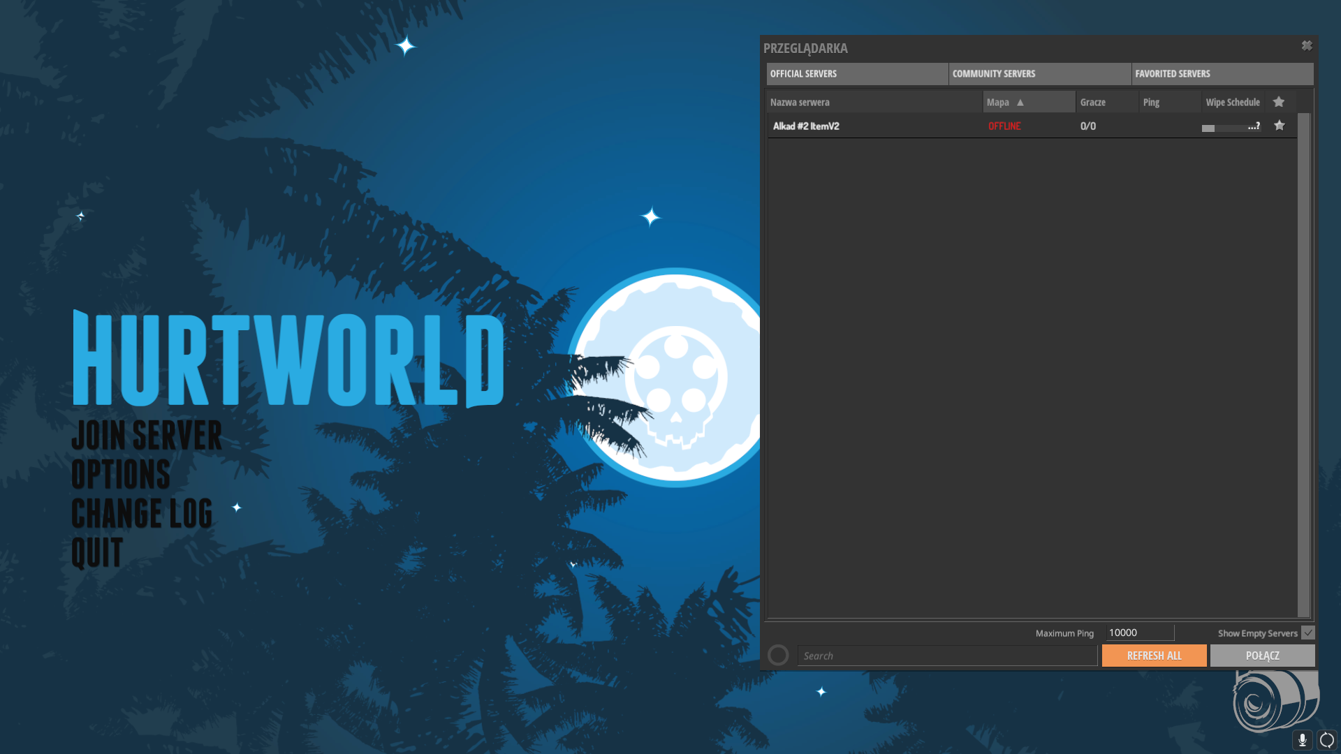The height and width of the screenshot is (754, 1341).
Task: Click the Refresh All button
Action: point(1155,656)
